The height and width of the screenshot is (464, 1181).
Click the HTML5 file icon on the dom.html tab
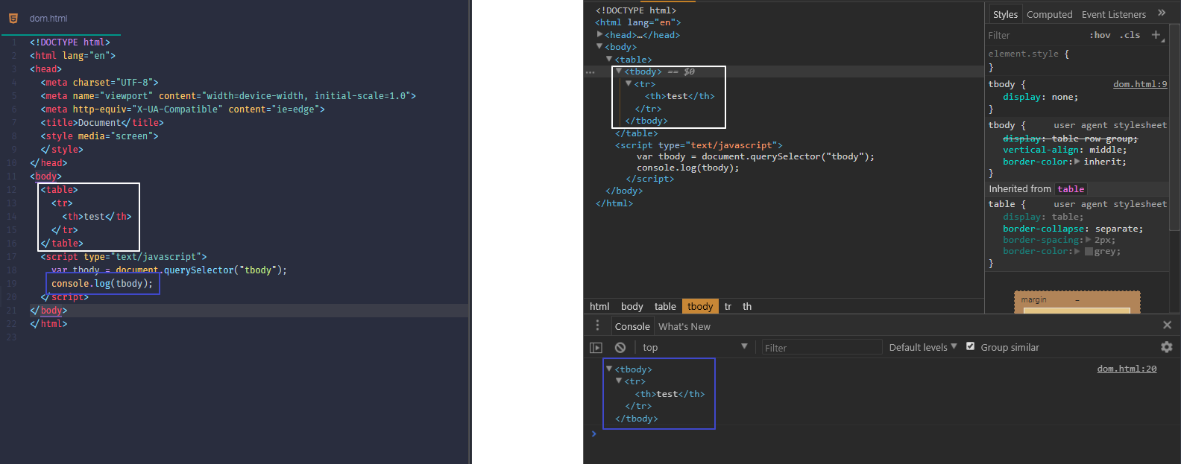13,18
